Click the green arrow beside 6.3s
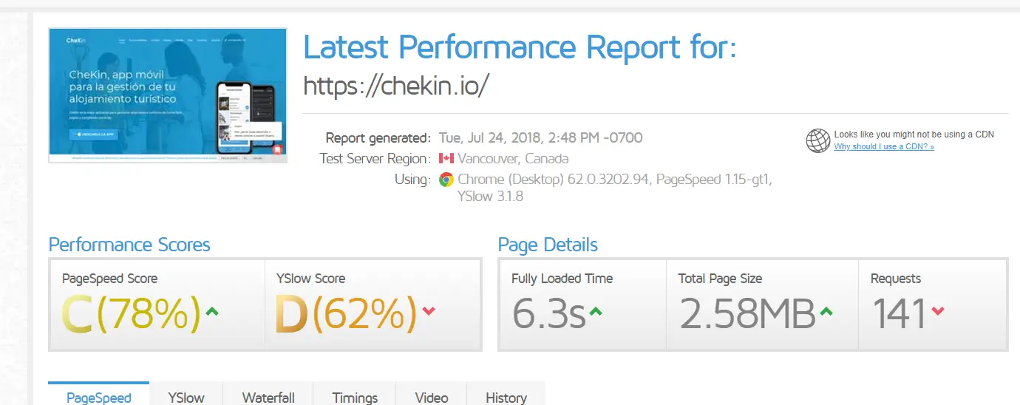The height and width of the screenshot is (405, 1020). pos(596,311)
